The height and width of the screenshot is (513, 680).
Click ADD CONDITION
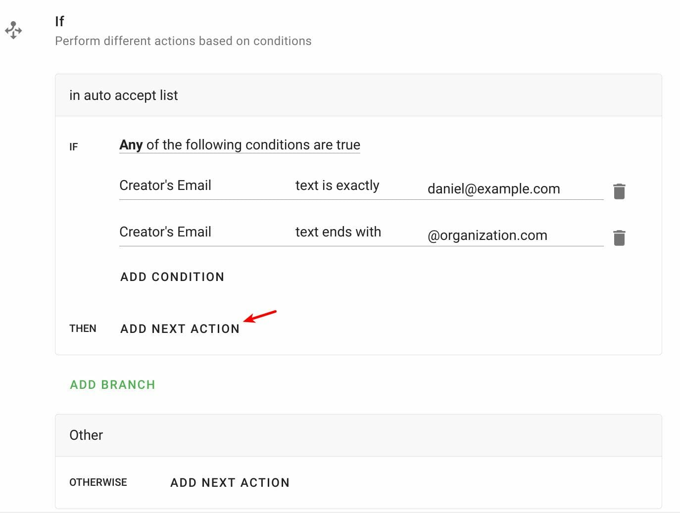click(172, 277)
